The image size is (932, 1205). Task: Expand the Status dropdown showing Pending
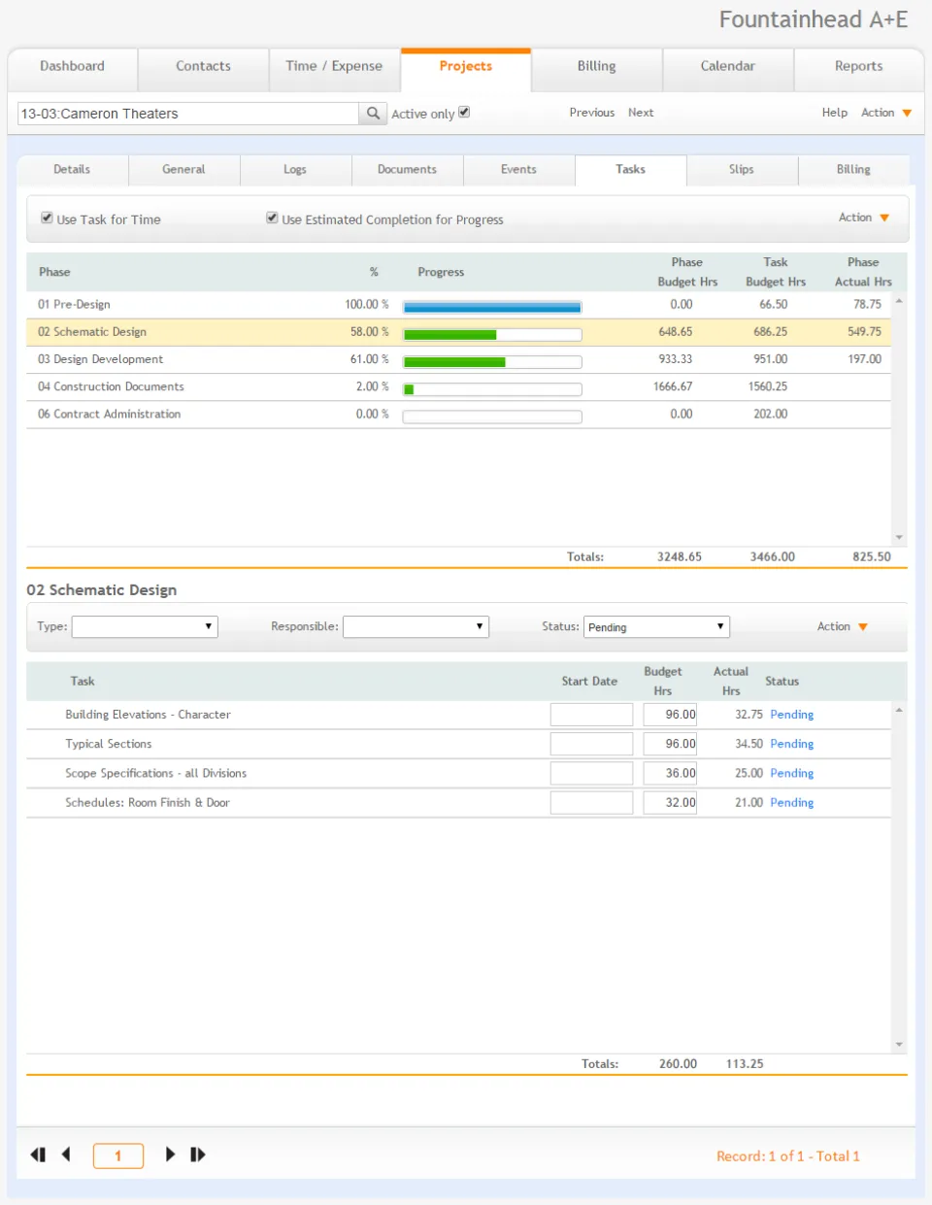point(656,626)
